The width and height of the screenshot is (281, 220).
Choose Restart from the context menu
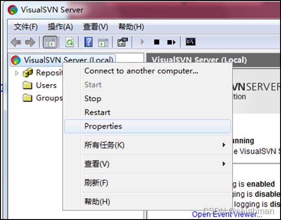97,112
